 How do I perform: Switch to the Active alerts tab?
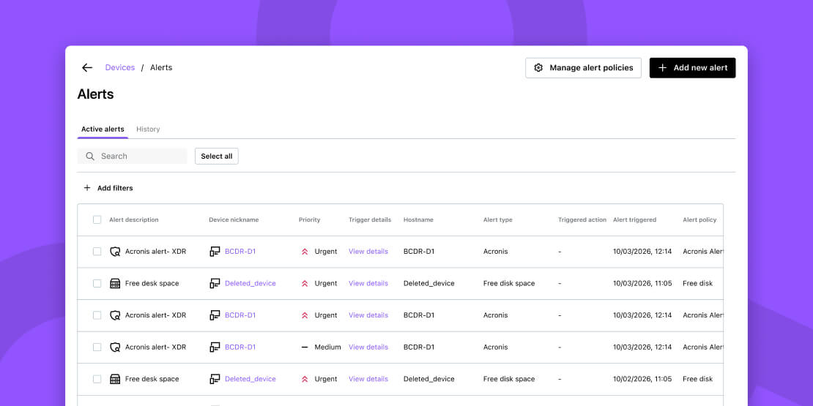tap(103, 129)
